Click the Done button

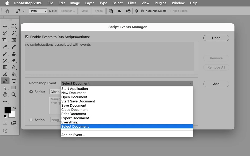[216, 38]
